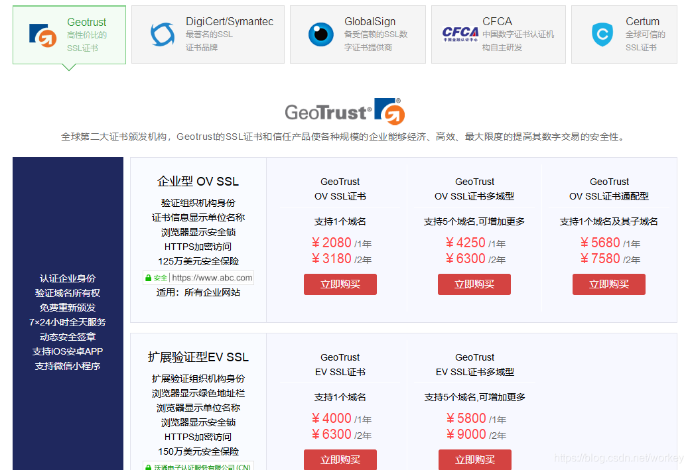Click the ¥7580 /2年 price
This screenshot has width=690, height=470.
tap(610, 259)
